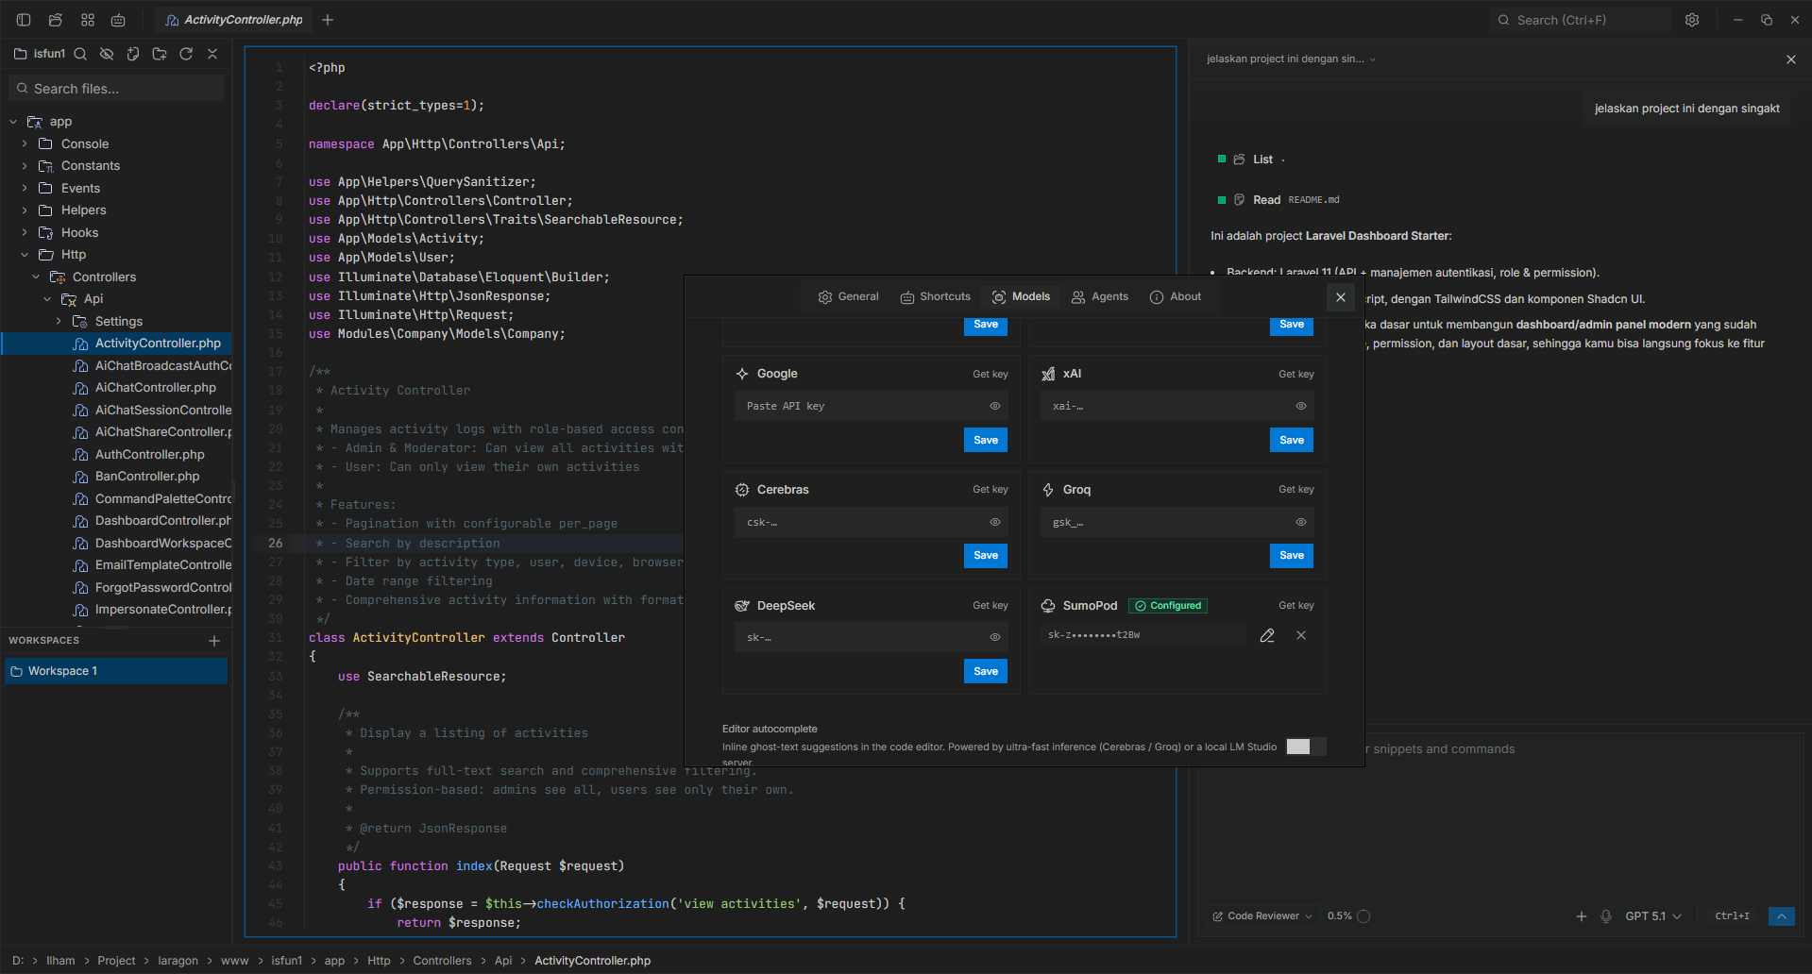Open AuthController.php in the file tree
Image resolution: width=1812 pixels, height=974 pixels.
pos(150,455)
